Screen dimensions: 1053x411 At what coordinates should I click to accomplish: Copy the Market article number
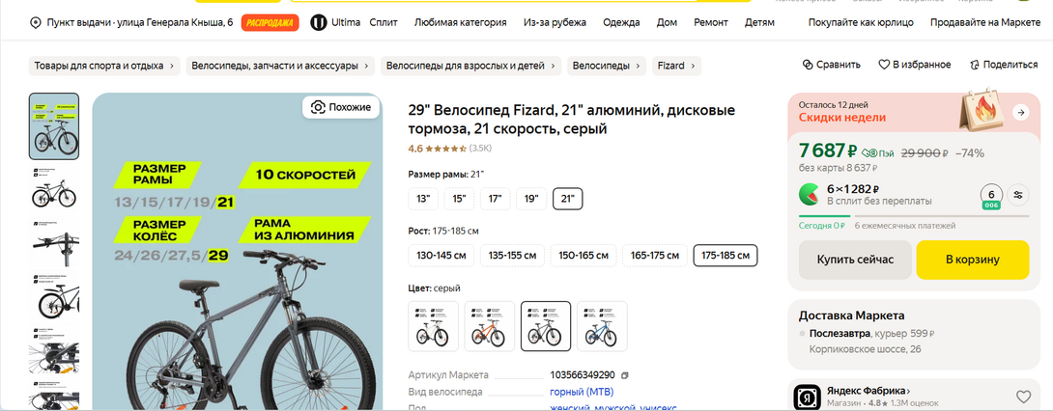pos(625,374)
